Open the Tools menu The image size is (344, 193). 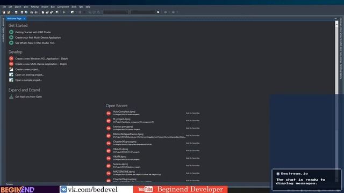tap(74, 7)
